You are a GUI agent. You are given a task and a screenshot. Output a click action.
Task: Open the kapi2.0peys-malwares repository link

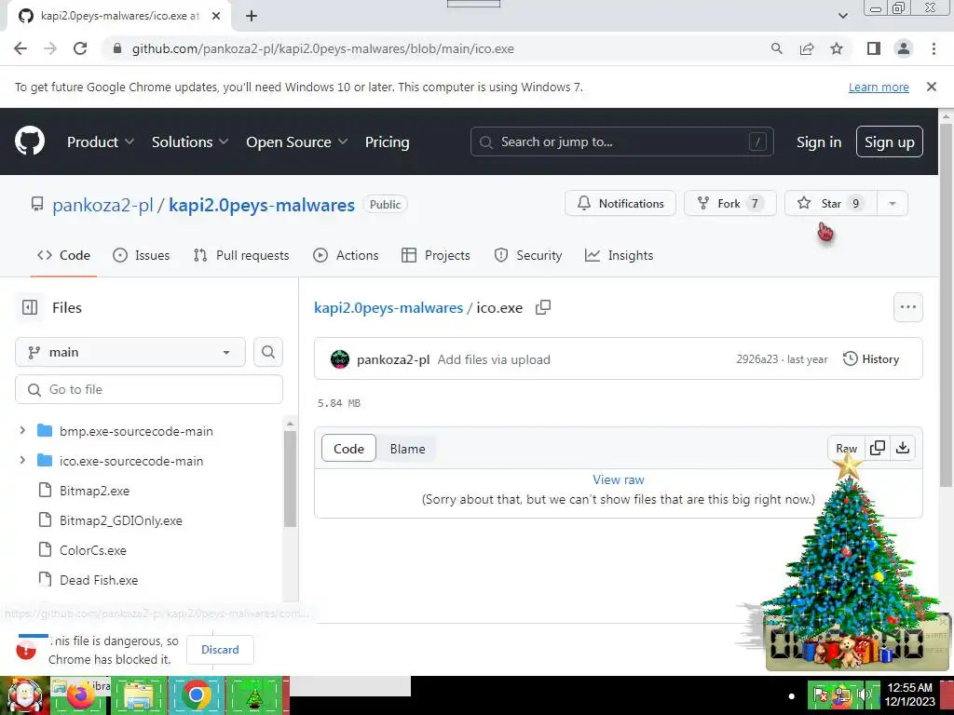click(x=262, y=205)
